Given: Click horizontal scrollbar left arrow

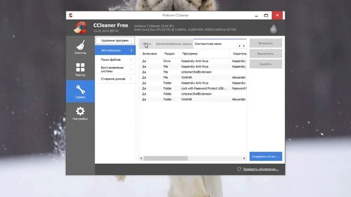Looking at the screenshot, I should (141, 158).
